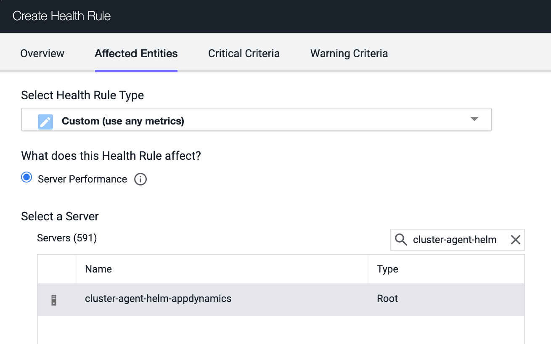This screenshot has width=551, height=344.
Task: Click the pencil icon for Custom rule type
Action: click(x=45, y=122)
